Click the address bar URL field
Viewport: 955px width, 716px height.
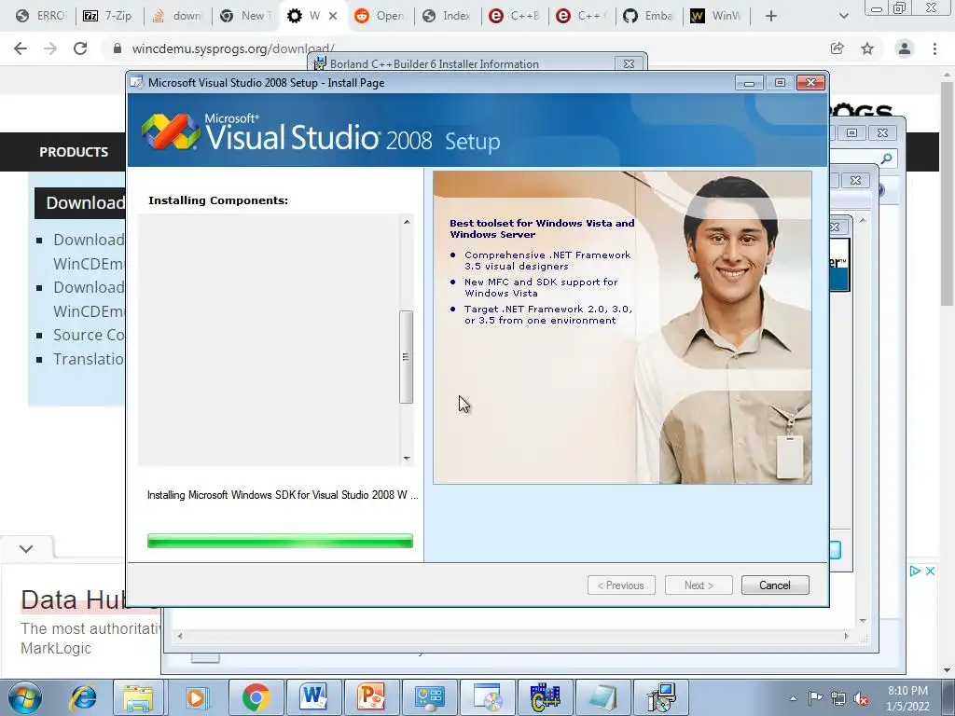click(463, 48)
